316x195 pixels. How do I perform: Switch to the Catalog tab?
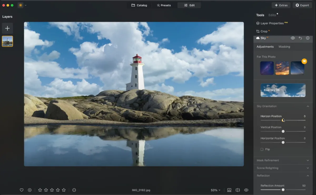[139, 5]
